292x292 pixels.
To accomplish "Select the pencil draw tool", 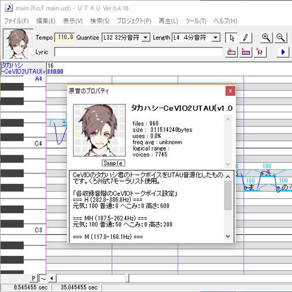I will pyautogui.click(x=246, y=38).
